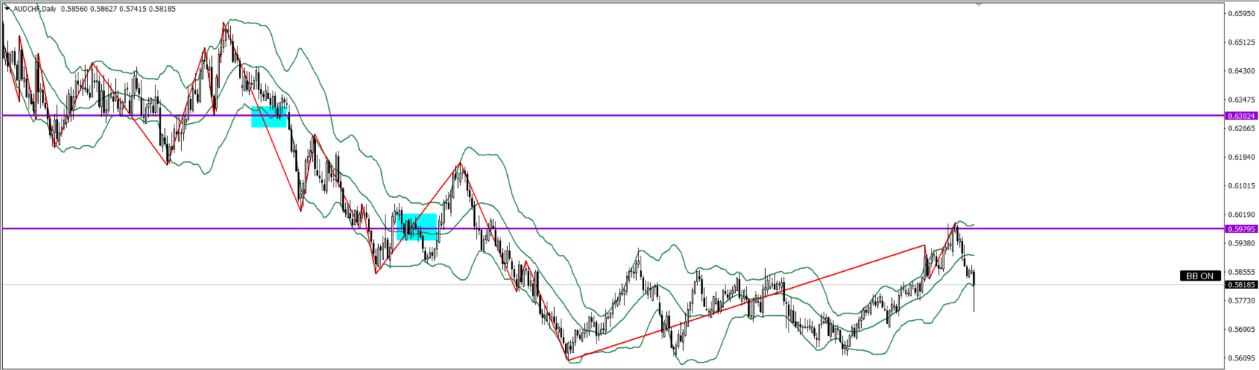Select the lower cyan rectangle near 0.59795
1259x370 pixels.
point(416,227)
